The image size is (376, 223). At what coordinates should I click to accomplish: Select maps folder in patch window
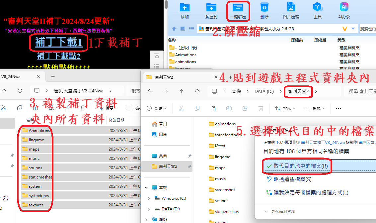pos(34,149)
